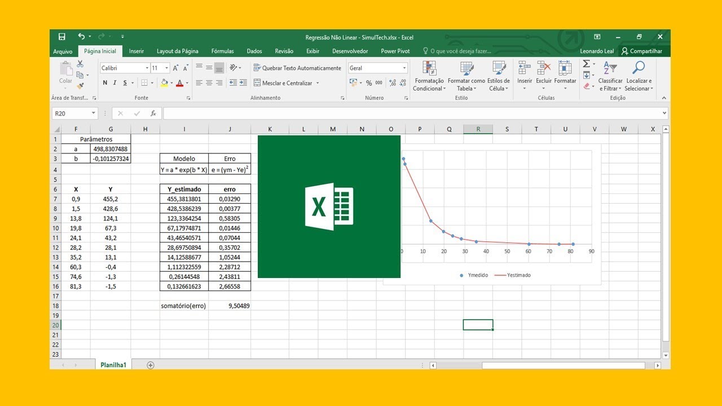This screenshot has height=406, width=722.
Task: Decrease font size with smaller A
Action: click(186, 68)
